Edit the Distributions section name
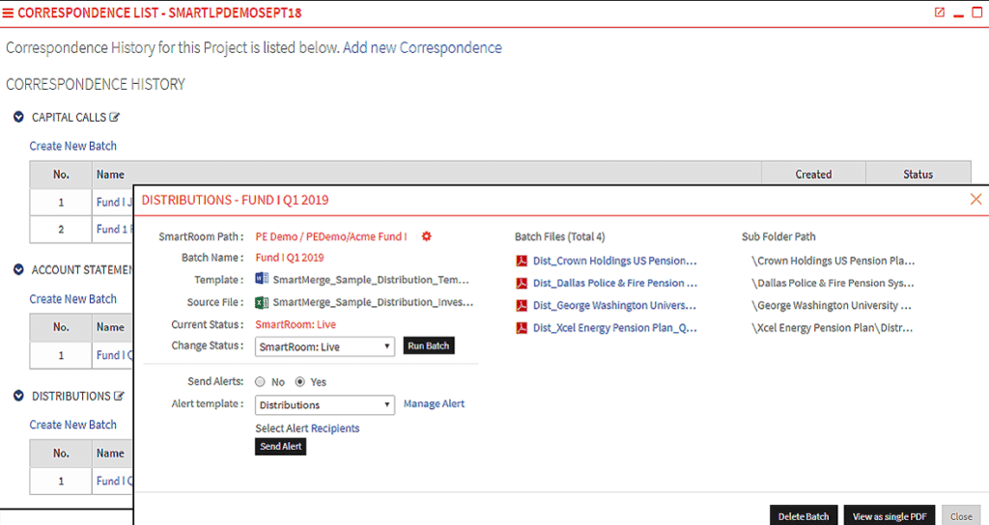Screen dimensions: 989x525 (119, 396)
